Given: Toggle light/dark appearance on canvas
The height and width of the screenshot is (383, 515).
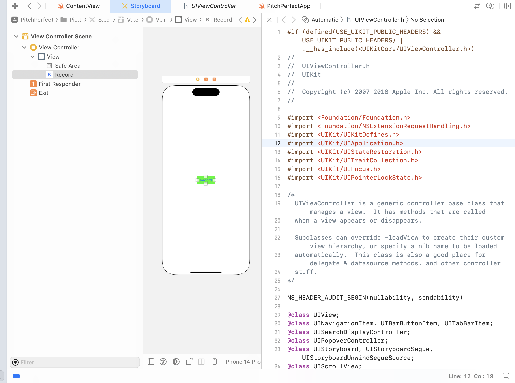Looking at the screenshot, I should (176, 362).
